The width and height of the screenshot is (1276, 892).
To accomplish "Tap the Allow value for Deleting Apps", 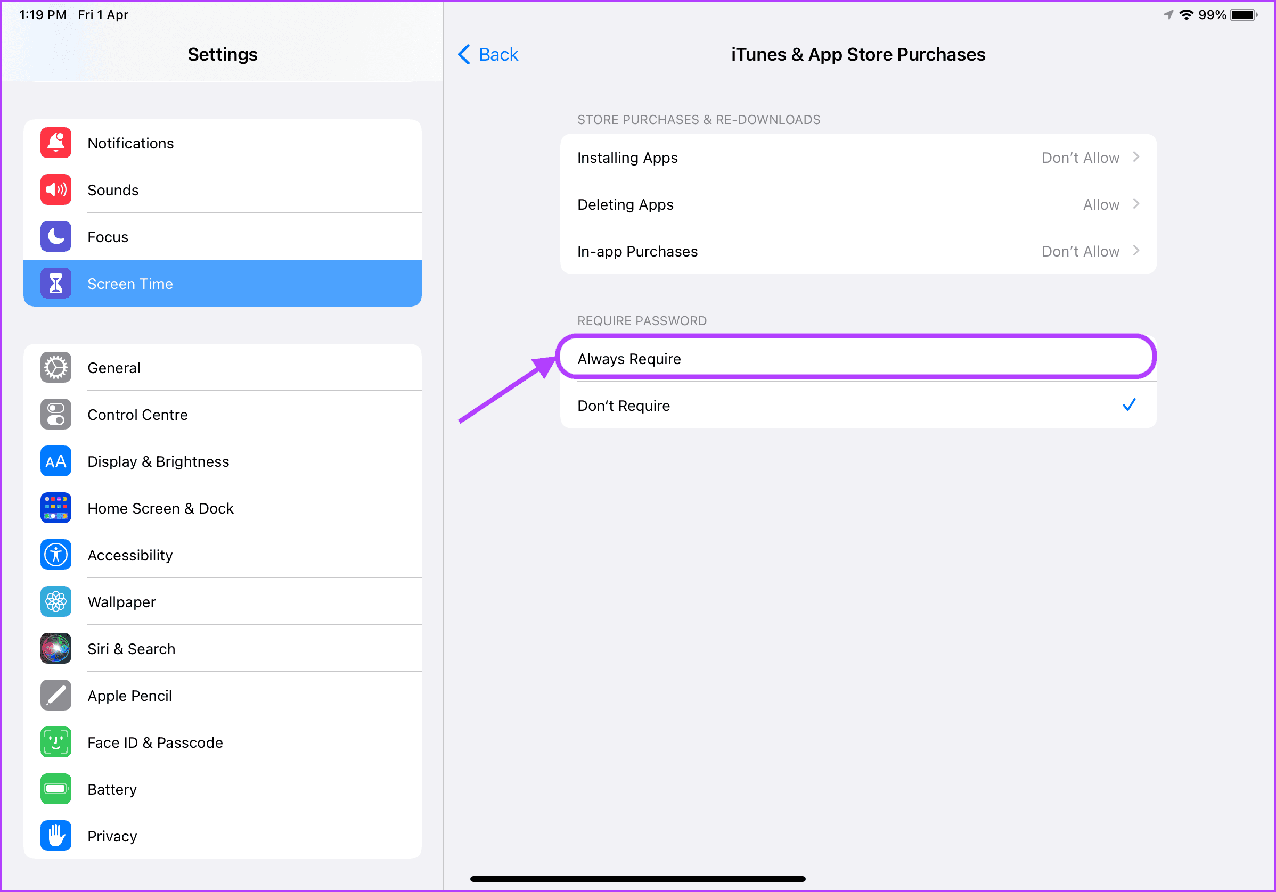I will 1101,204.
